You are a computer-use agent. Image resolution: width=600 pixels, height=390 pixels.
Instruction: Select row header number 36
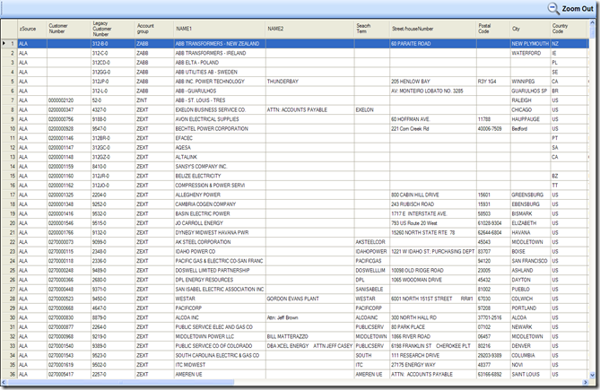(9, 375)
